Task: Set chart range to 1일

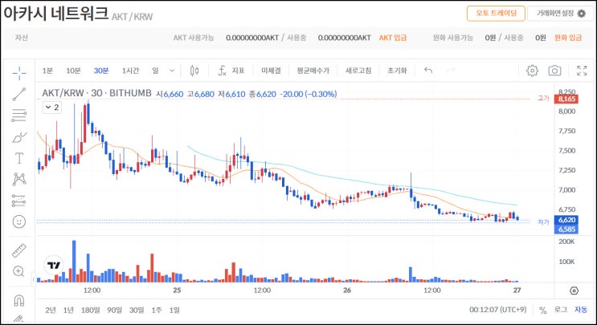Action: (174, 311)
